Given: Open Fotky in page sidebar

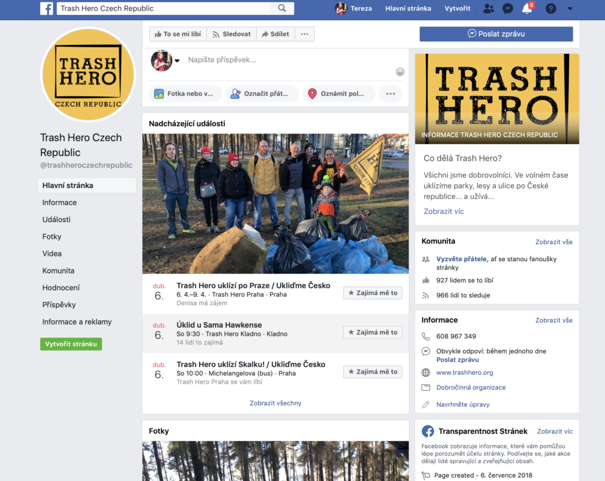Looking at the screenshot, I should pyautogui.click(x=52, y=236).
